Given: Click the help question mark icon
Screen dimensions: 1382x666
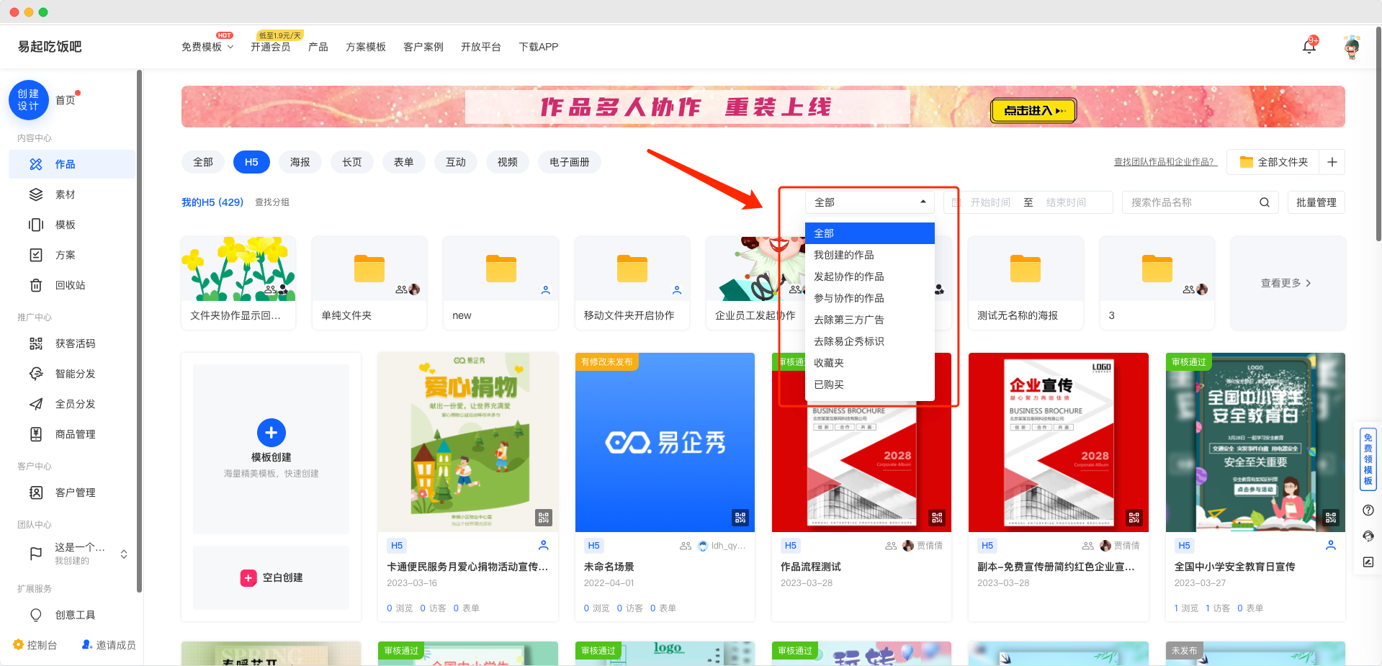Looking at the screenshot, I should click(x=1368, y=510).
